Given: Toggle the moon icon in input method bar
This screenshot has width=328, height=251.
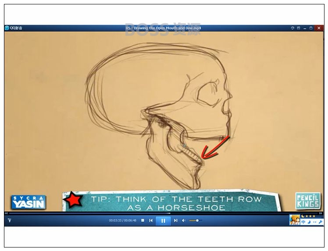Looking at the screenshot, I should coord(309,222).
